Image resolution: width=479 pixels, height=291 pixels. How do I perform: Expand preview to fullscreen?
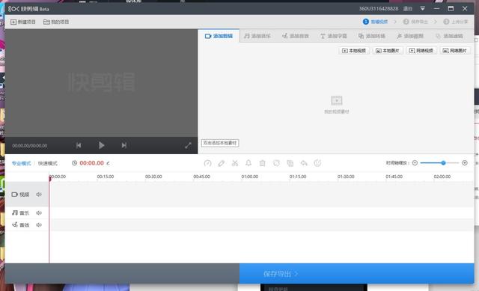tap(188, 146)
